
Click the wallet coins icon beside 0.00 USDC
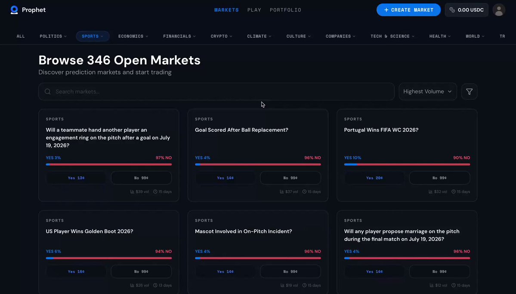(452, 10)
